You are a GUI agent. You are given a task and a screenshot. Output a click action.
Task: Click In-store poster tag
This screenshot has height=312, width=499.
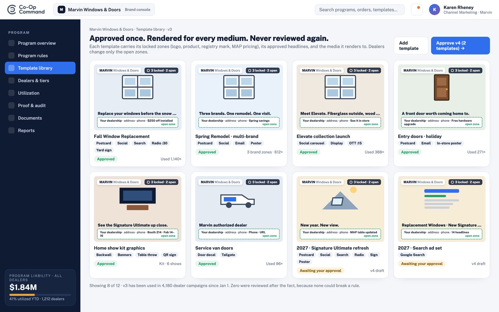coord(449,143)
